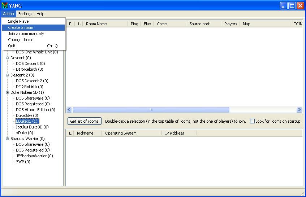Collapse the Descent 2 (0) tree node

[8, 75]
